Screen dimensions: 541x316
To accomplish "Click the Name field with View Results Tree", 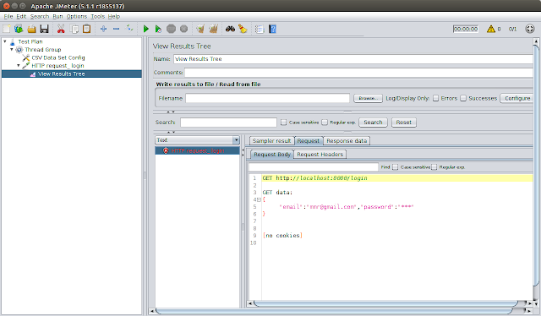I will 353,59.
